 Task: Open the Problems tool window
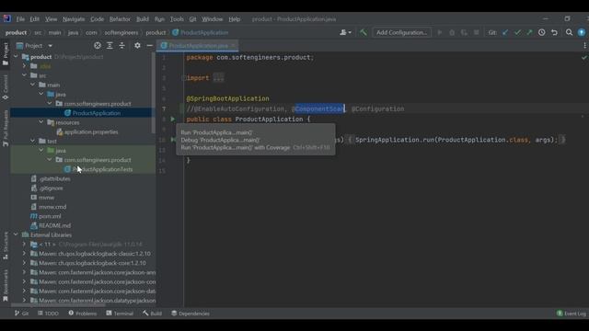(82, 314)
